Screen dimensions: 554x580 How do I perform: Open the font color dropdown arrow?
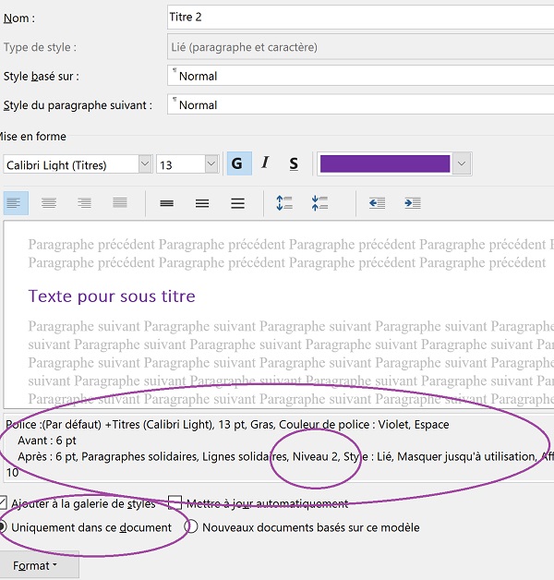(x=462, y=163)
